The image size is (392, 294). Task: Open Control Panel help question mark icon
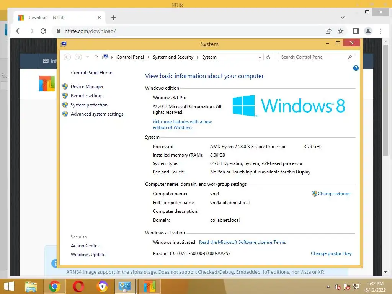[x=356, y=68]
